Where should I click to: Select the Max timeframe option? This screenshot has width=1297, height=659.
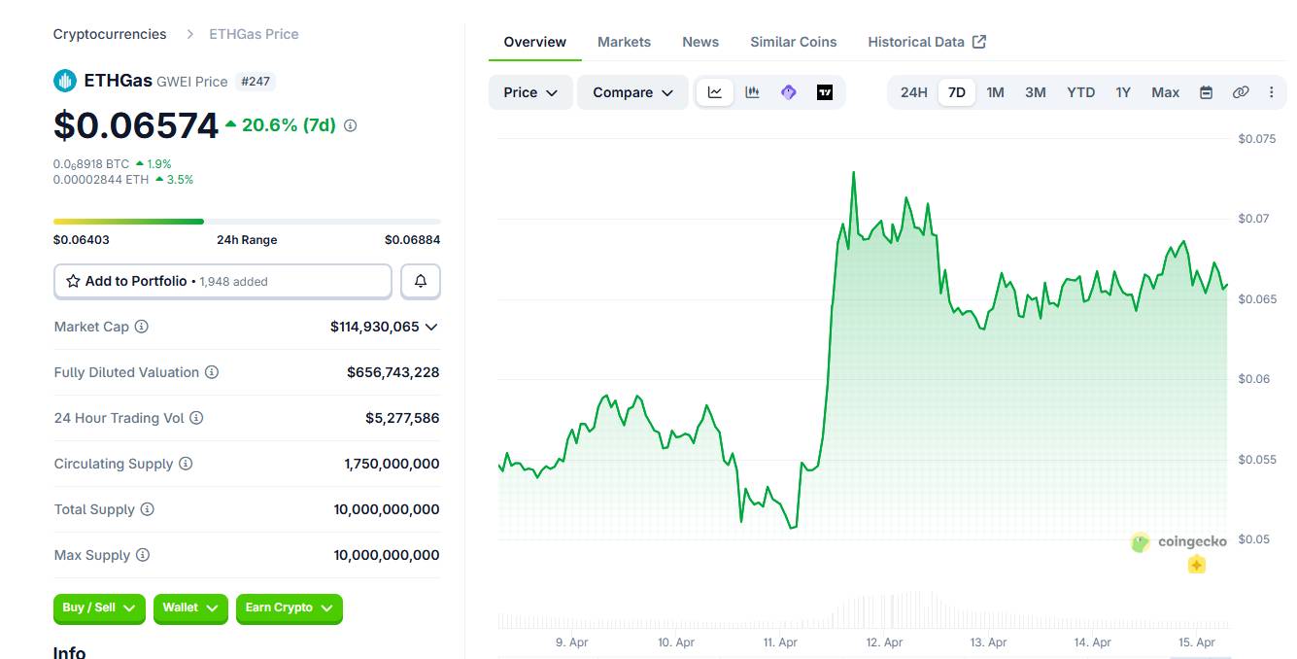(1164, 91)
